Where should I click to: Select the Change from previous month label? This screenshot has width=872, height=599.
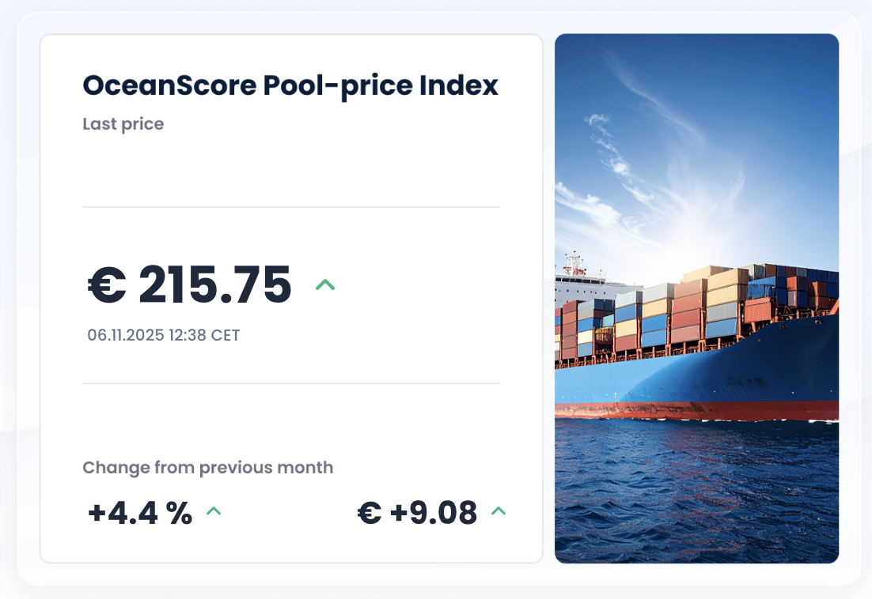[x=207, y=467]
